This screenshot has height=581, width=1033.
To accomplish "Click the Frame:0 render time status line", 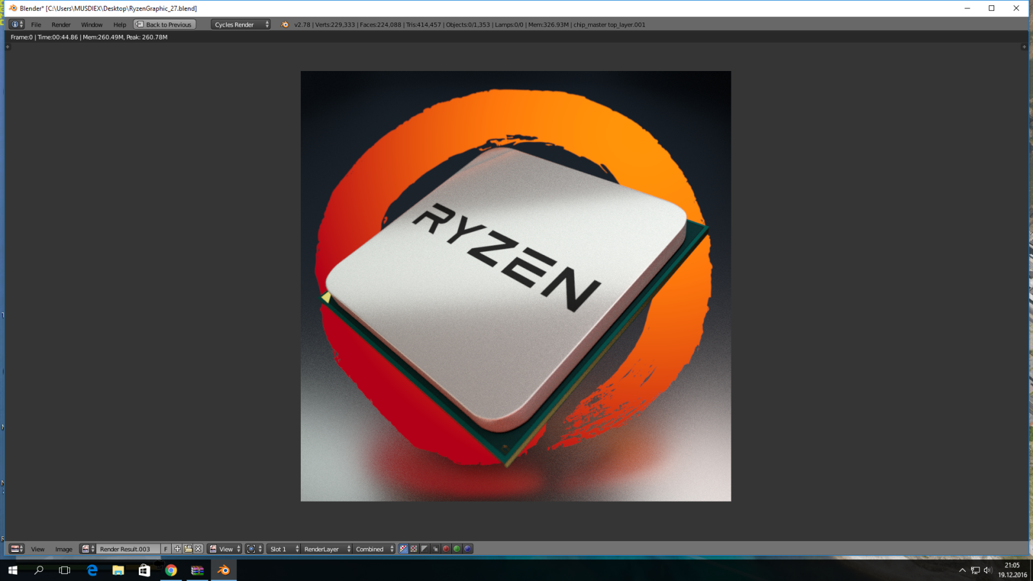I will click(x=89, y=37).
